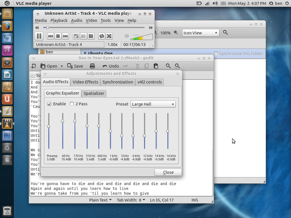Click gedit Find and Replace icon

[177, 66]
